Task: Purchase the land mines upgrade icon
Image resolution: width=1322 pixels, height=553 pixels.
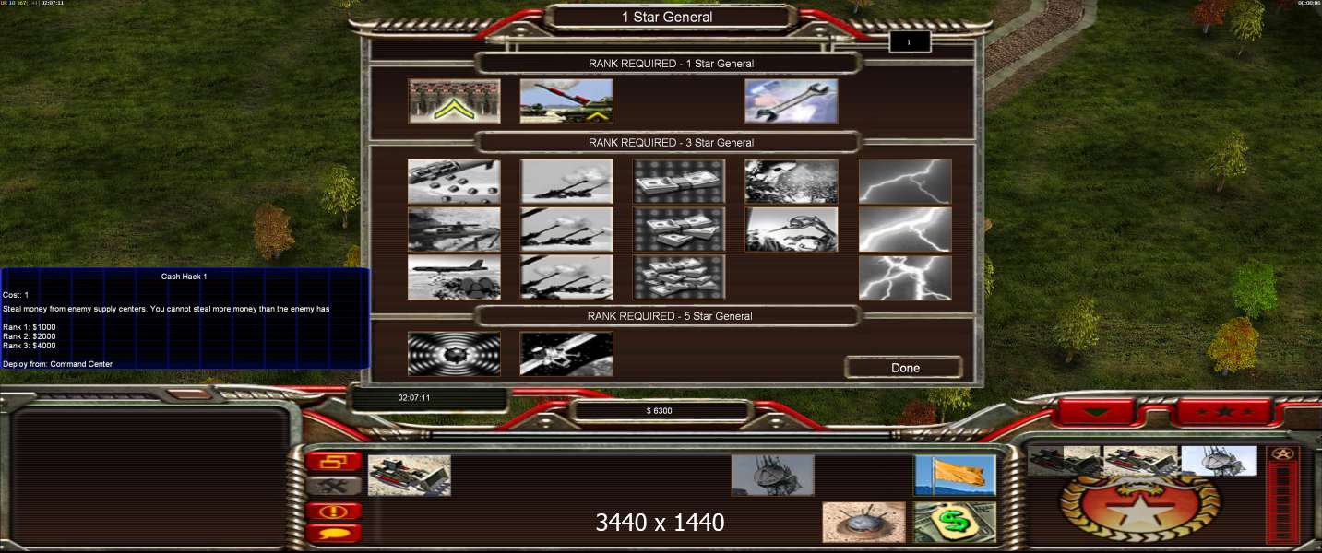Action: [x=863, y=523]
